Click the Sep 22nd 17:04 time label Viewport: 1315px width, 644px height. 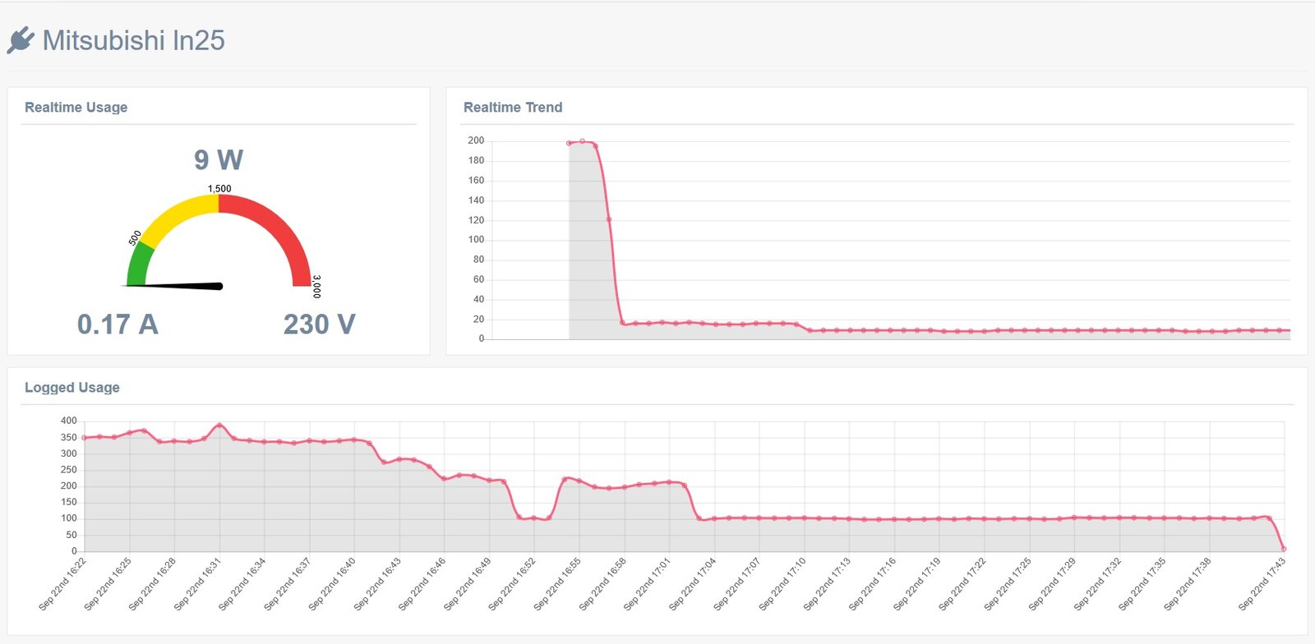click(x=692, y=584)
